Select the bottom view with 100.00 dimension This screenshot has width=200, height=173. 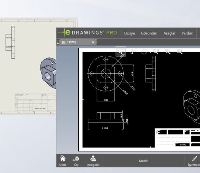pos(106,121)
